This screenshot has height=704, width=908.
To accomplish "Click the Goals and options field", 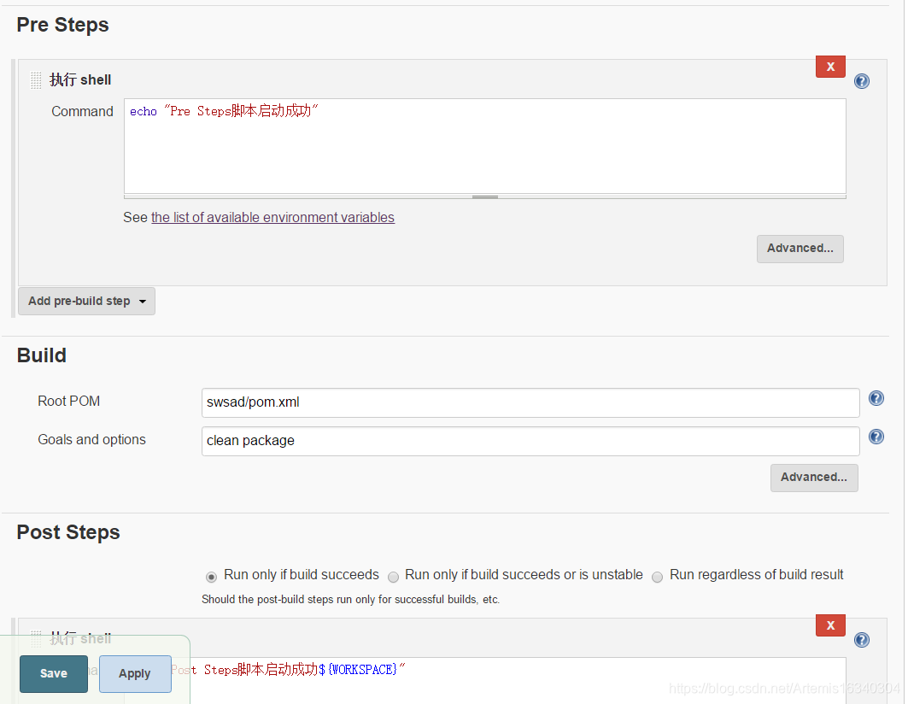I will click(x=530, y=441).
